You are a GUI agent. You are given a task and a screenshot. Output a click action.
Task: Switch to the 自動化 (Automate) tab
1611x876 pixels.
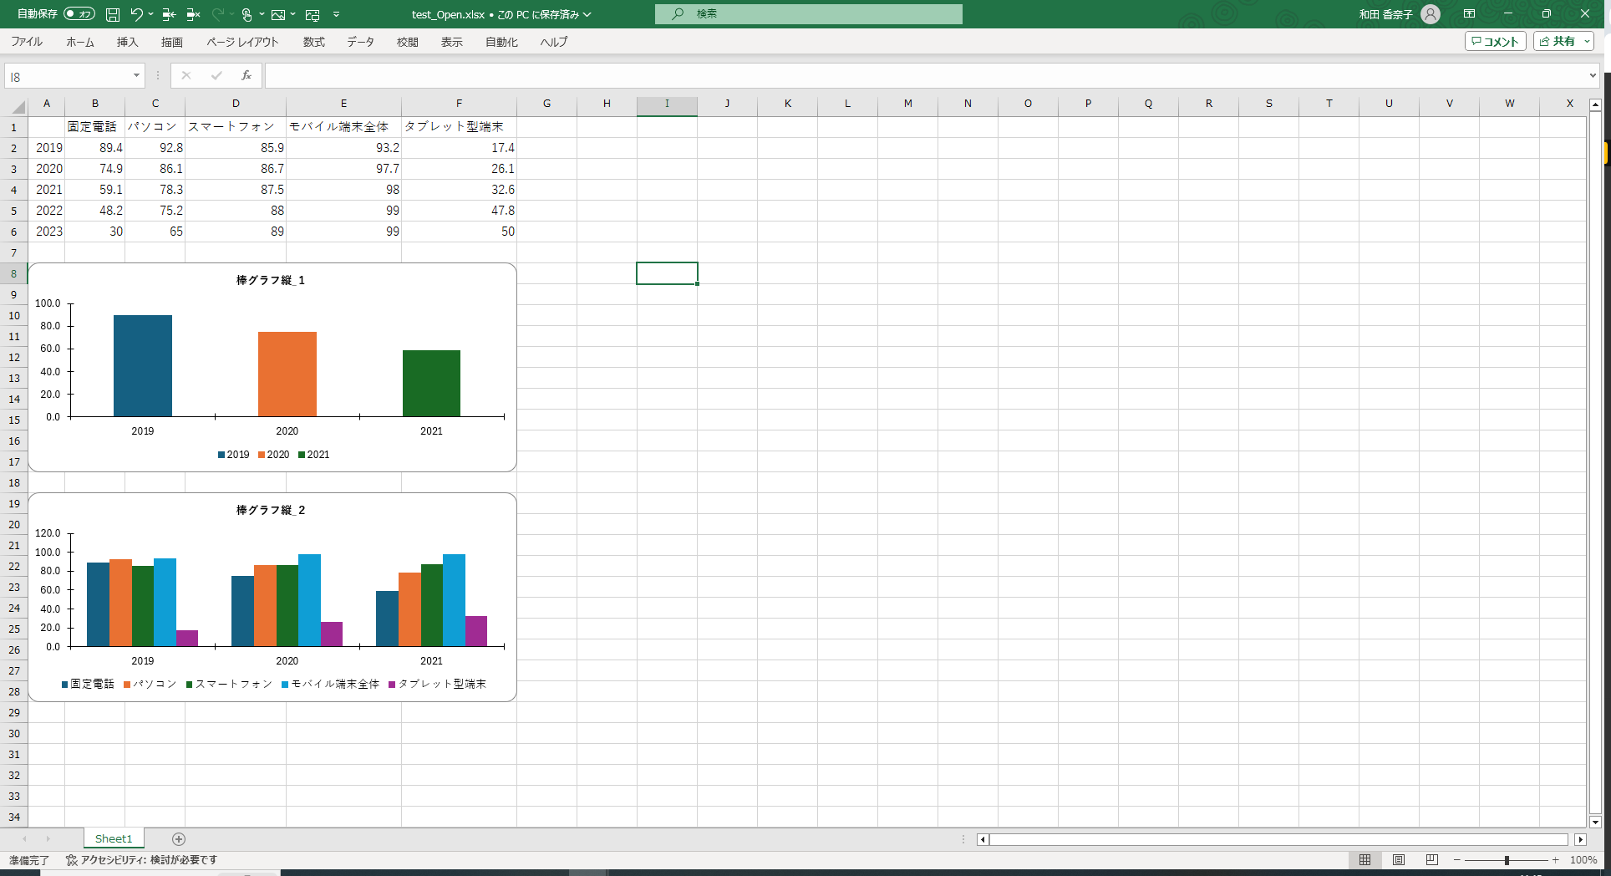point(501,42)
